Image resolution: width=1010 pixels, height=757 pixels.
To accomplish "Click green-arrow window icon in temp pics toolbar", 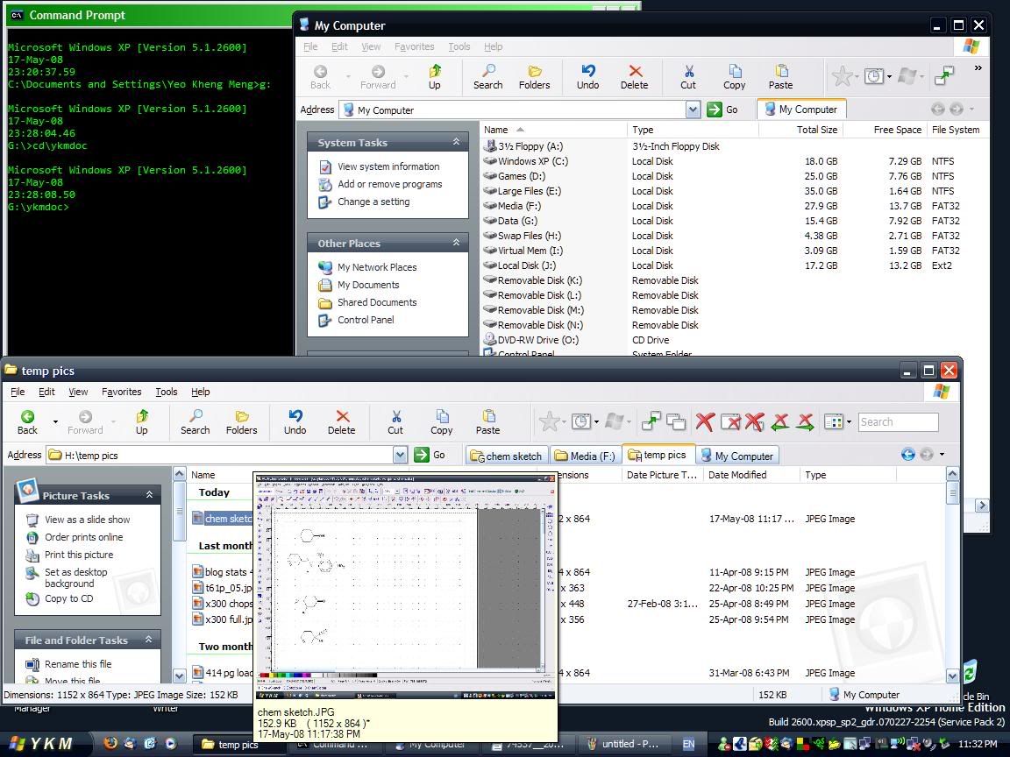I will [651, 421].
